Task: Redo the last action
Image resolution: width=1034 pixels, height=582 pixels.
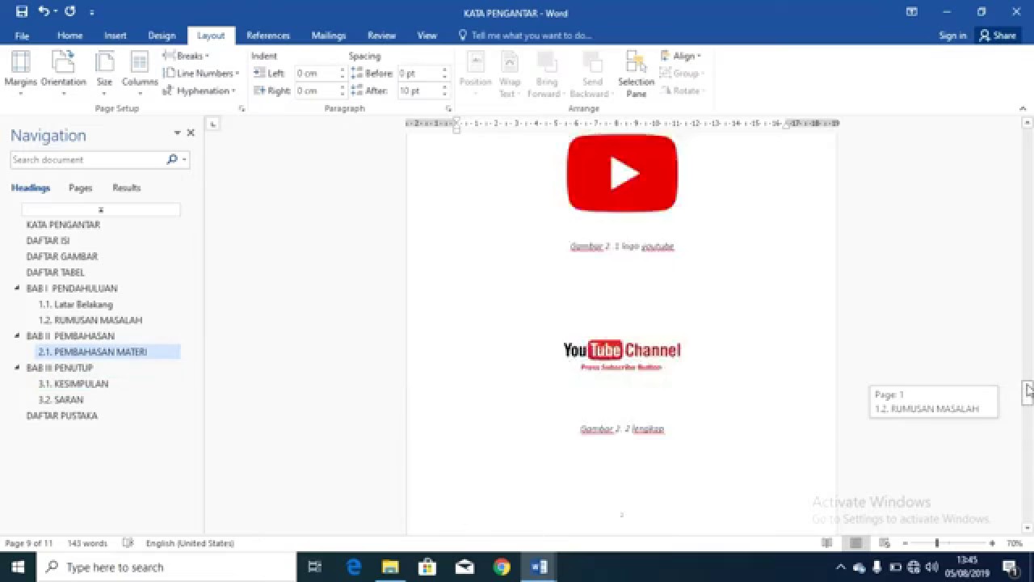Action: click(69, 12)
